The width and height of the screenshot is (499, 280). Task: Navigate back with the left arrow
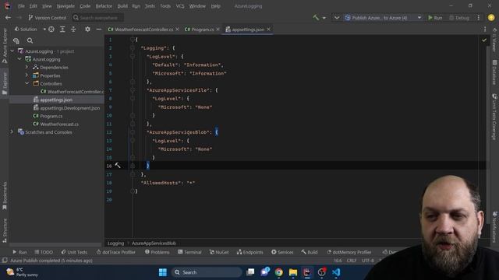click(x=8, y=18)
